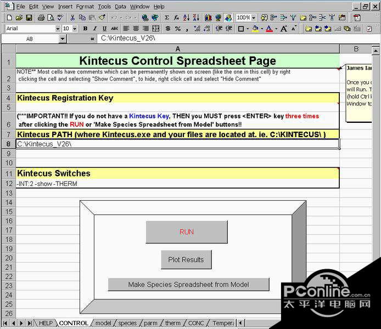Click the Copy icon

point(82,18)
